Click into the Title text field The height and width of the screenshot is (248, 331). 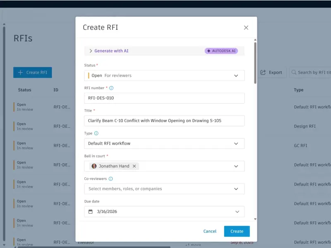(x=164, y=121)
